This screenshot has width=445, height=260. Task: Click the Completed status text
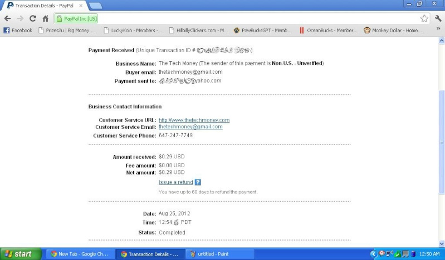(172, 232)
